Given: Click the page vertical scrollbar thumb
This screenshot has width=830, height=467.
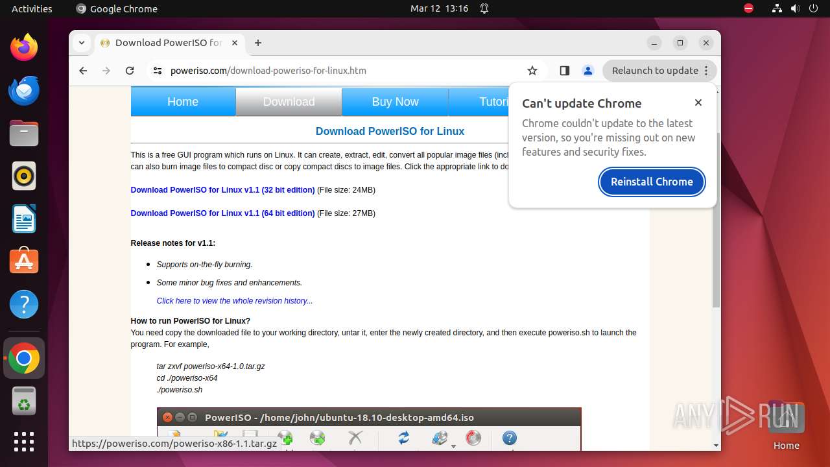Looking at the screenshot, I should pyautogui.click(x=716, y=221).
